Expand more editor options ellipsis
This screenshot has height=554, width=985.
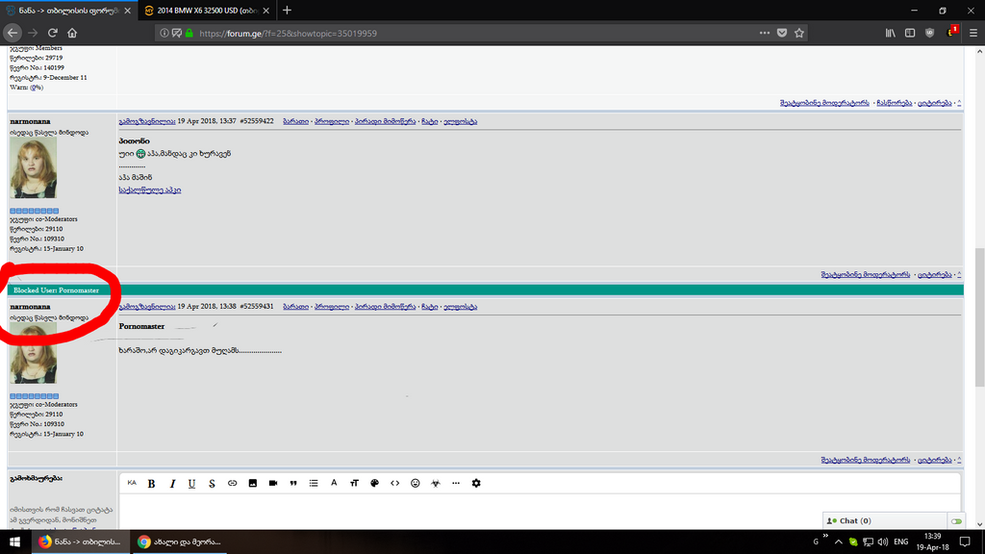point(455,483)
